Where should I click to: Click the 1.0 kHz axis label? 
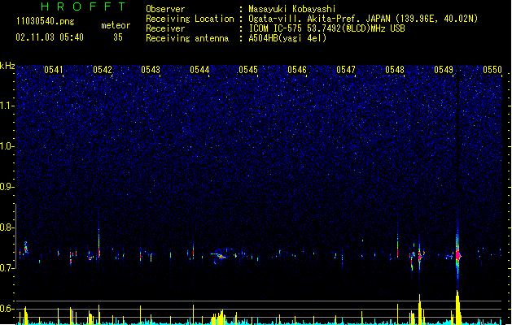pos(7,146)
